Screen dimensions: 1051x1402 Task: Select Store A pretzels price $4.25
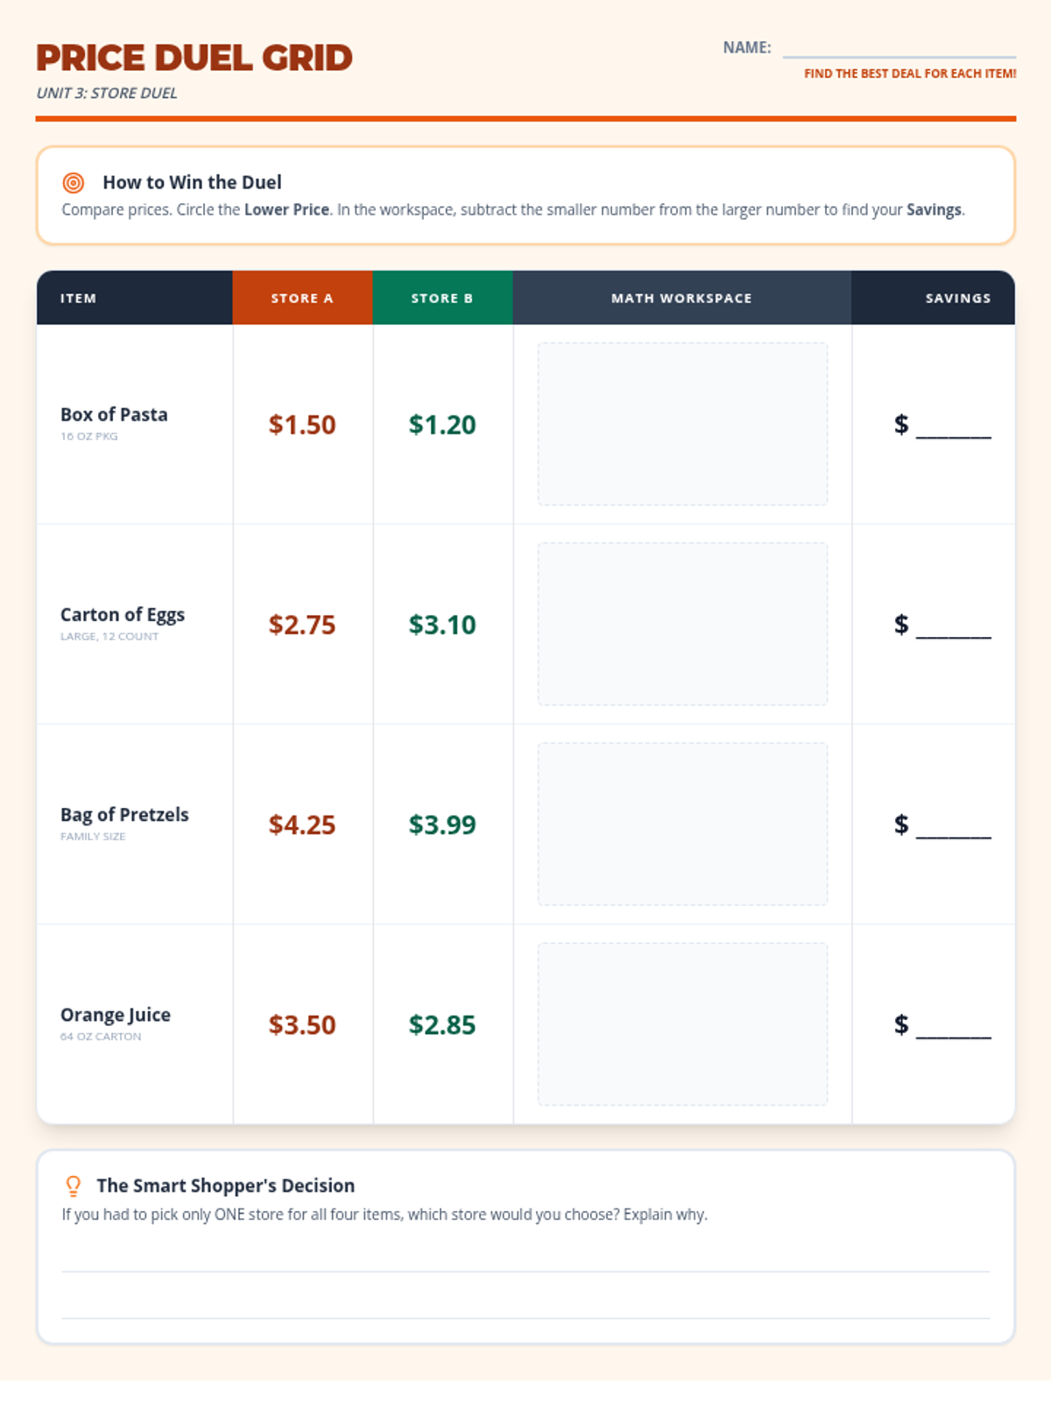[302, 825]
